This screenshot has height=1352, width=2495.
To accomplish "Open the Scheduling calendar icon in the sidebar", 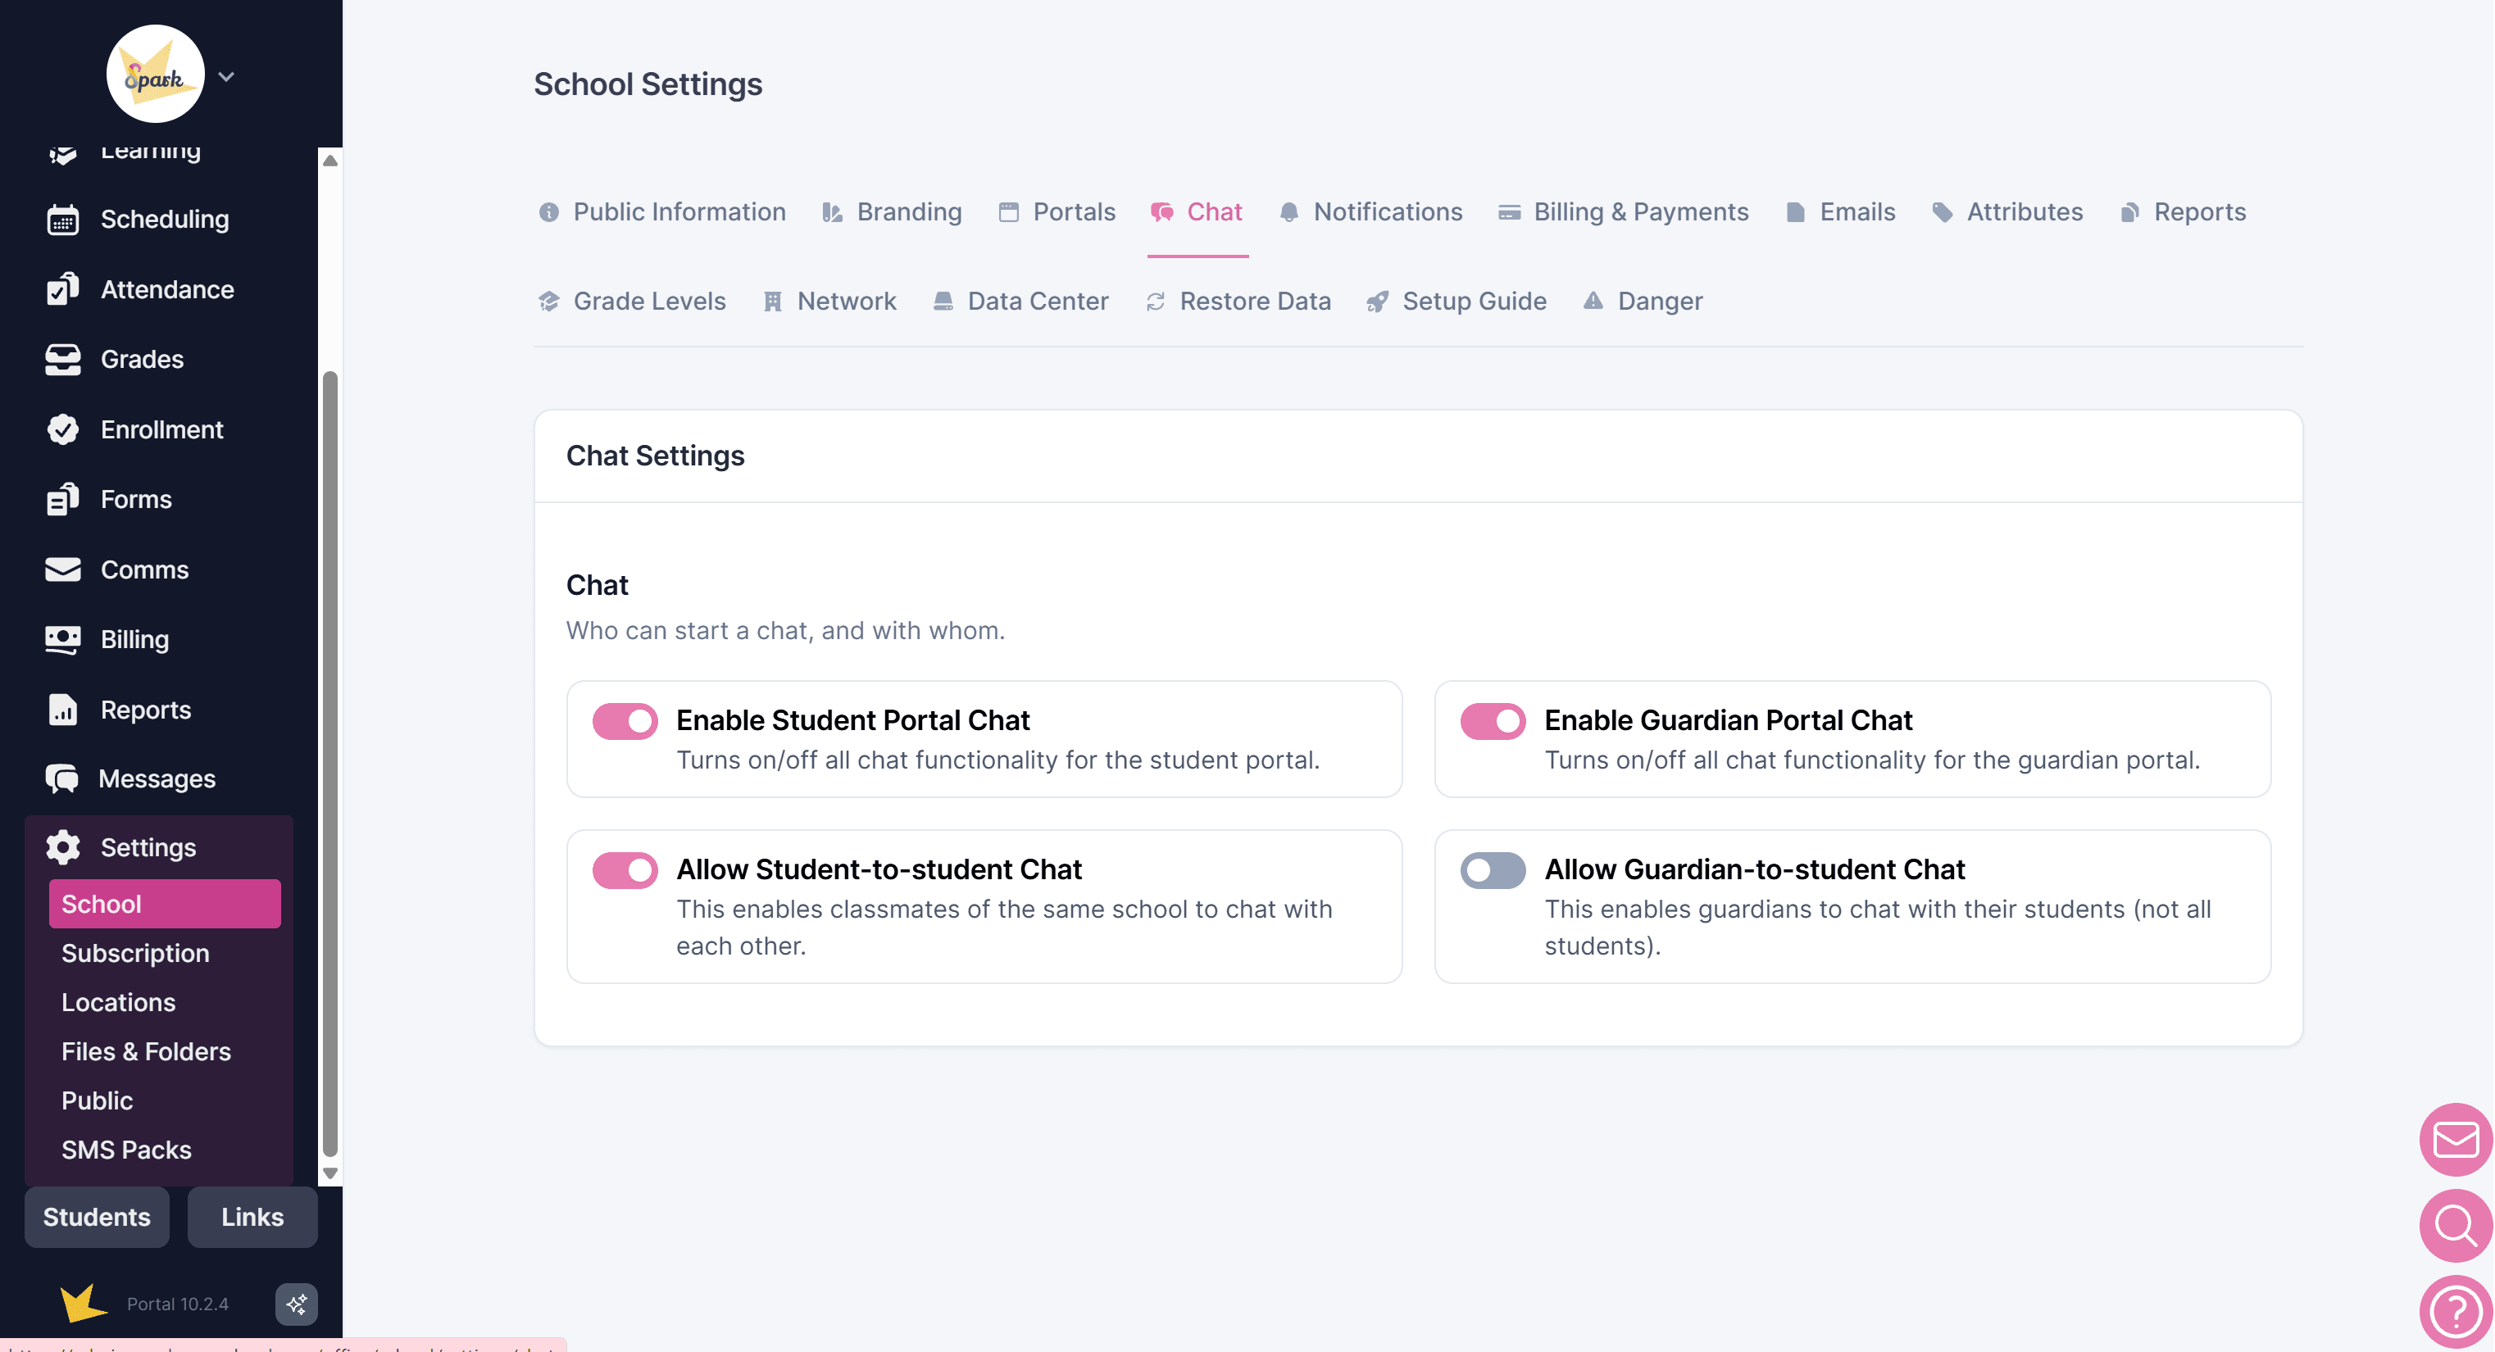I will (63, 220).
